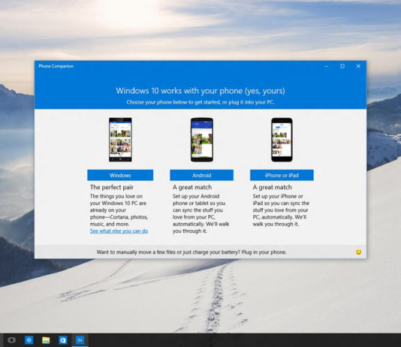Click the 'The things you love on' description

119,210
